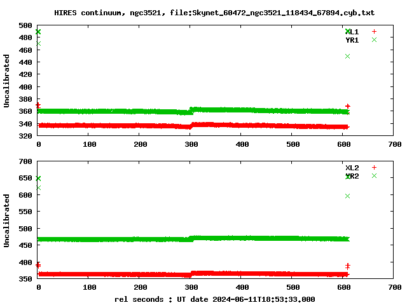Click the green outlier point near 450 in the top plot
The image size is (407, 305).
[348, 57]
